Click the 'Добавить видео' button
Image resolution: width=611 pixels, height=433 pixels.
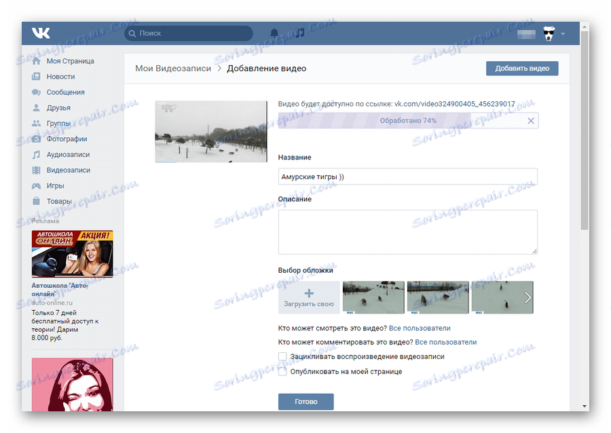(521, 68)
